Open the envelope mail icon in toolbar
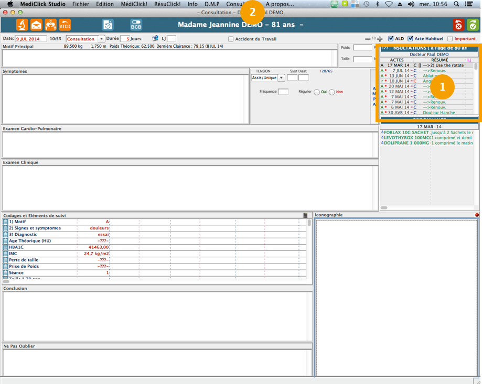 click(x=36, y=25)
